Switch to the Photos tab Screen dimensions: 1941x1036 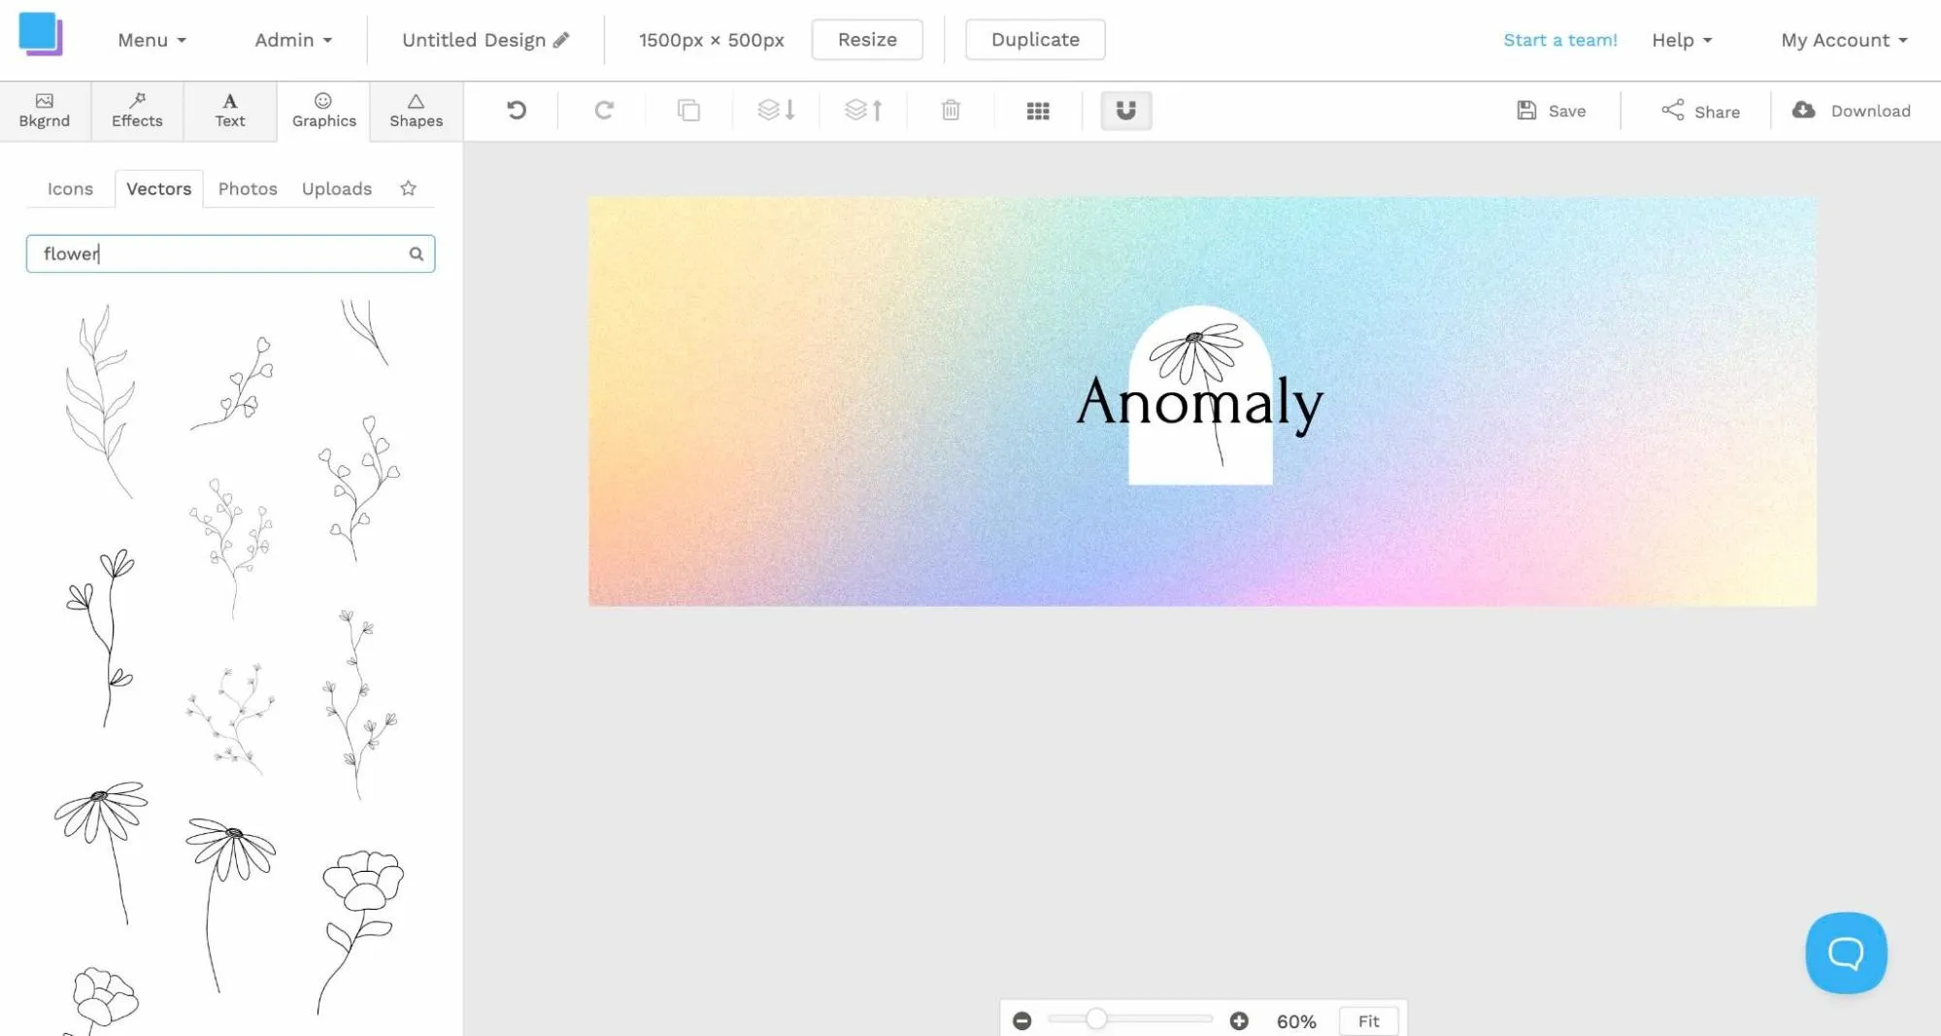(248, 188)
